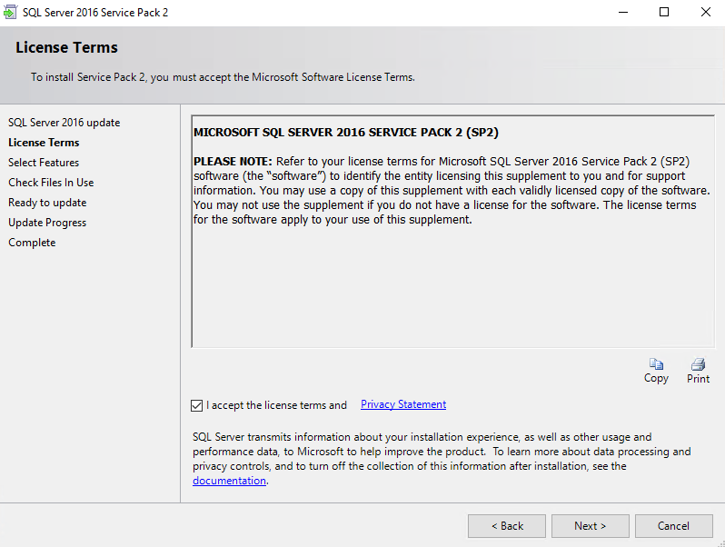
Task: Uncheck 'I accept the license terms' checkbox
Action: [x=196, y=405]
